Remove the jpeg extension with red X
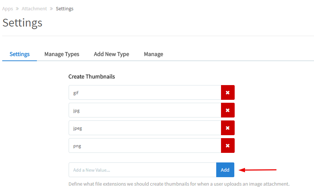314x193 pixels. [228, 128]
